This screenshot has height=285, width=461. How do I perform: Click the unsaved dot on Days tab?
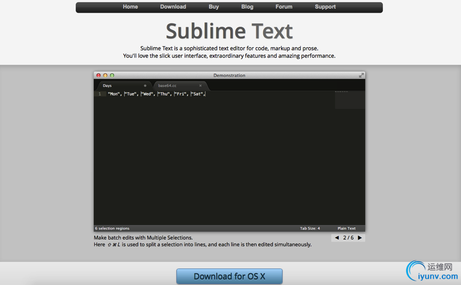click(x=145, y=85)
